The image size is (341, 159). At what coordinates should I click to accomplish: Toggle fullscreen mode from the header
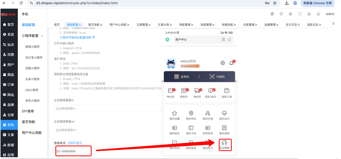[300, 14]
